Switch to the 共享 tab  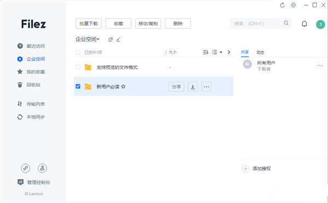(x=245, y=52)
